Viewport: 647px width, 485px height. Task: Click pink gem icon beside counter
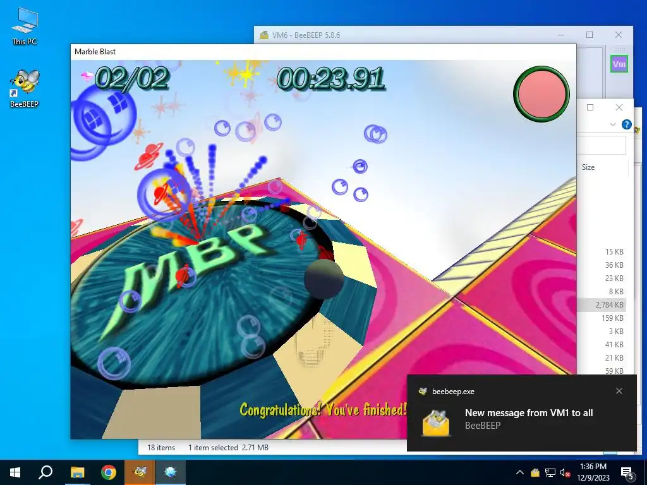(x=87, y=76)
